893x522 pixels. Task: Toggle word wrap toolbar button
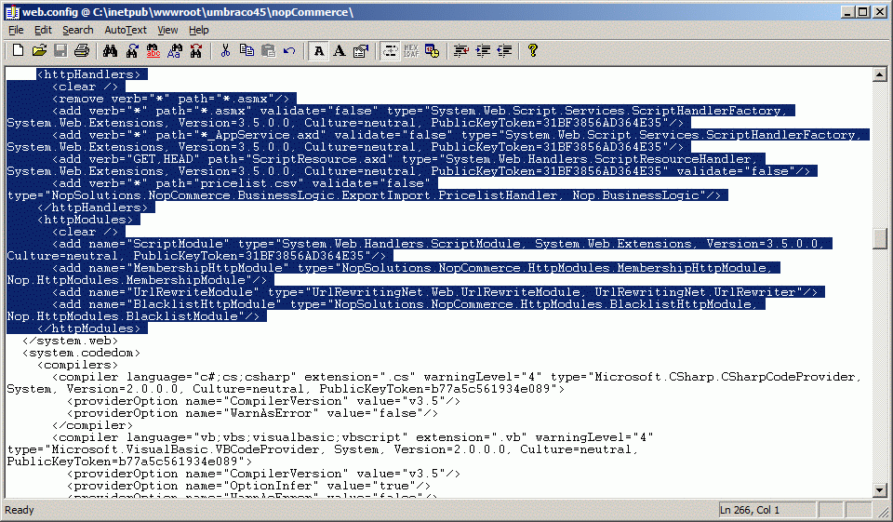coord(390,51)
